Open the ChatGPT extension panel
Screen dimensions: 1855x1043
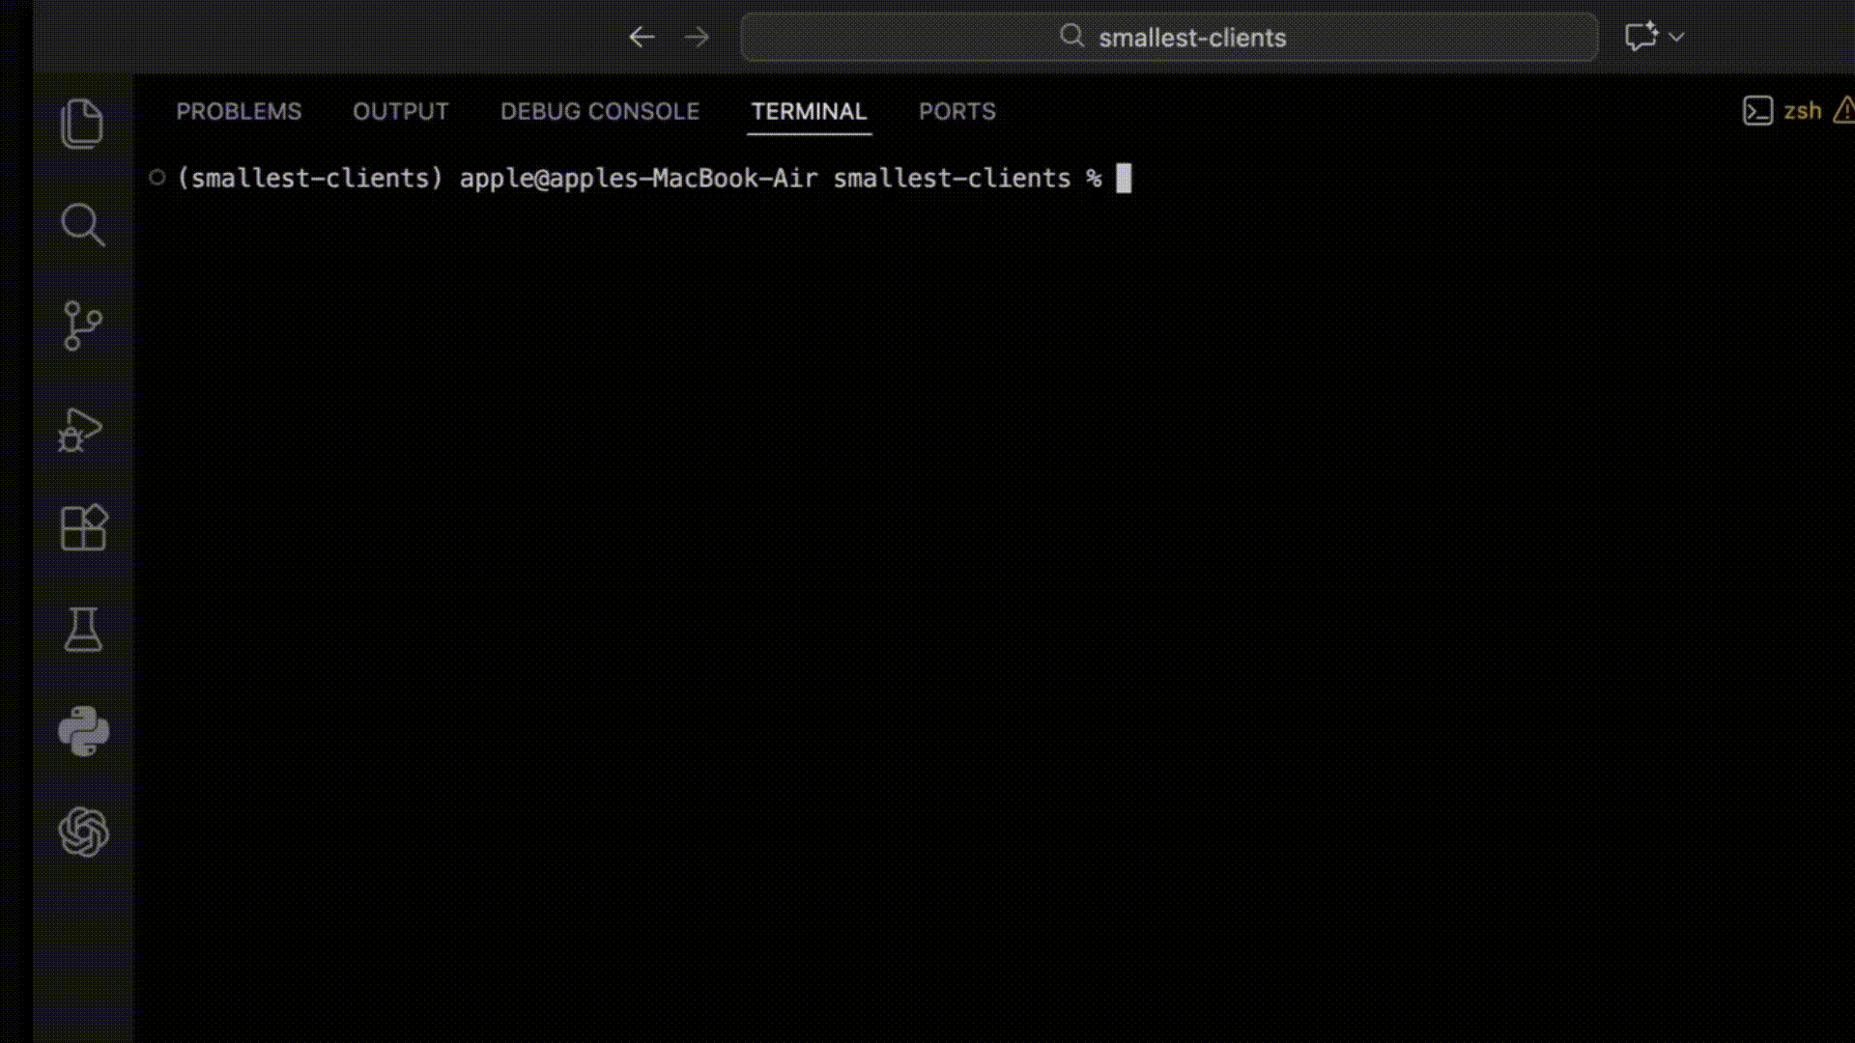pyautogui.click(x=83, y=832)
